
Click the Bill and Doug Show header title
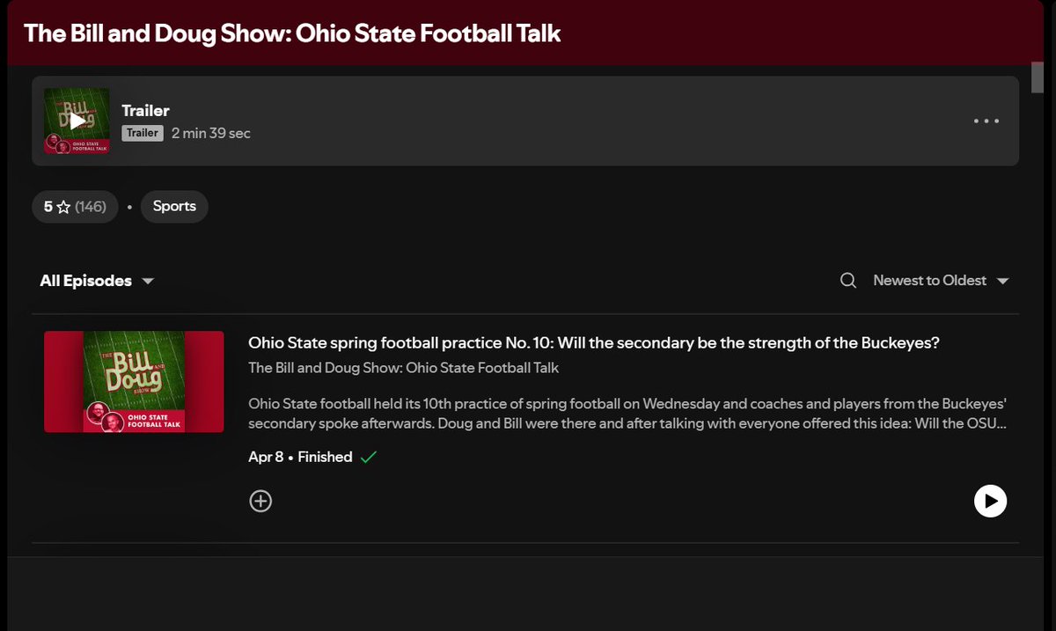[x=292, y=33]
